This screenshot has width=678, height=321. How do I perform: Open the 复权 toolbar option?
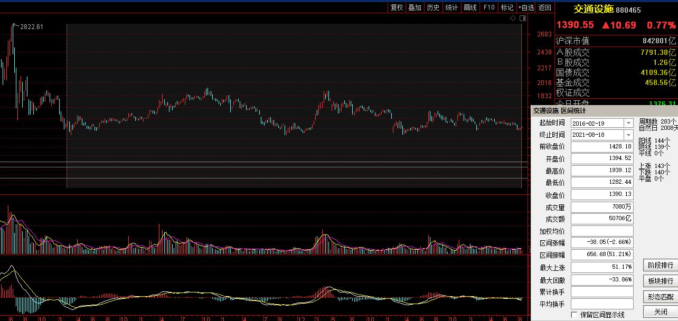397,7
